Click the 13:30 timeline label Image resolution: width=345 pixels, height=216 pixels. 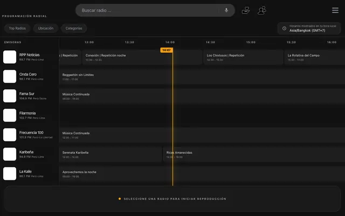click(x=129, y=42)
